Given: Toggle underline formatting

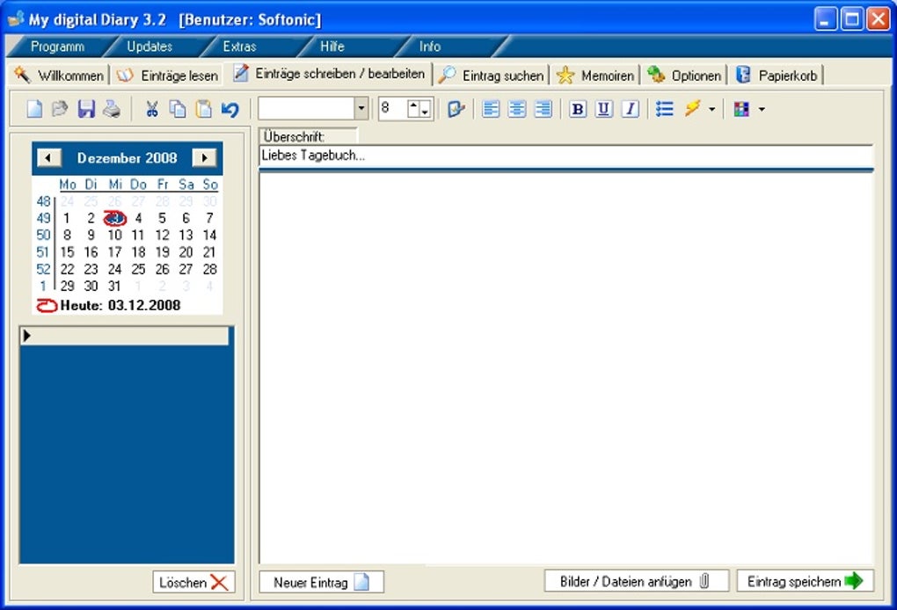Looking at the screenshot, I should (x=603, y=109).
